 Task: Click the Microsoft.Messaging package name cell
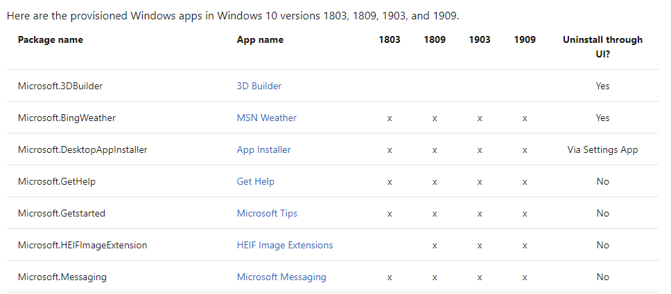[x=62, y=277]
